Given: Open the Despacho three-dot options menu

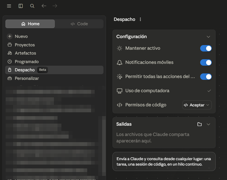Looking at the screenshot, I should [x=140, y=19].
